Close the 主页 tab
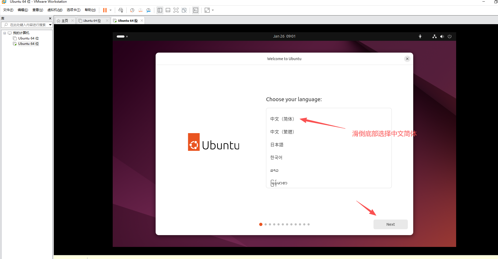The image size is (498, 259). click(x=72, y=21)
